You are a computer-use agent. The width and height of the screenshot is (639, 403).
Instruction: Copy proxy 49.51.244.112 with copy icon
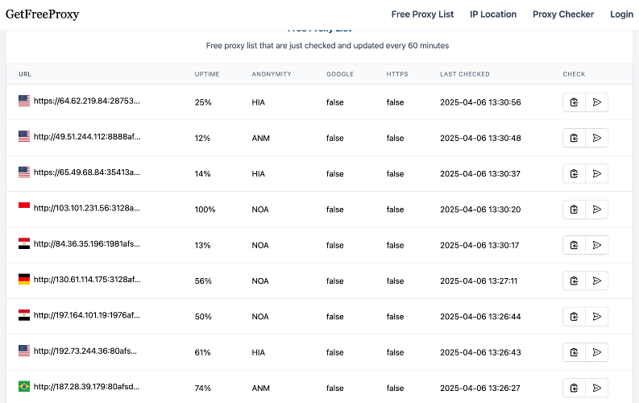574,138
